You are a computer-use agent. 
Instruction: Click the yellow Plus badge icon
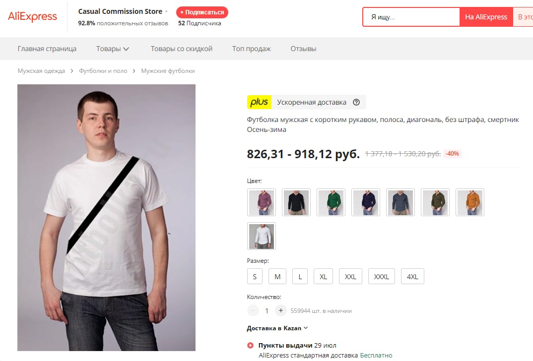coord(259,102)
